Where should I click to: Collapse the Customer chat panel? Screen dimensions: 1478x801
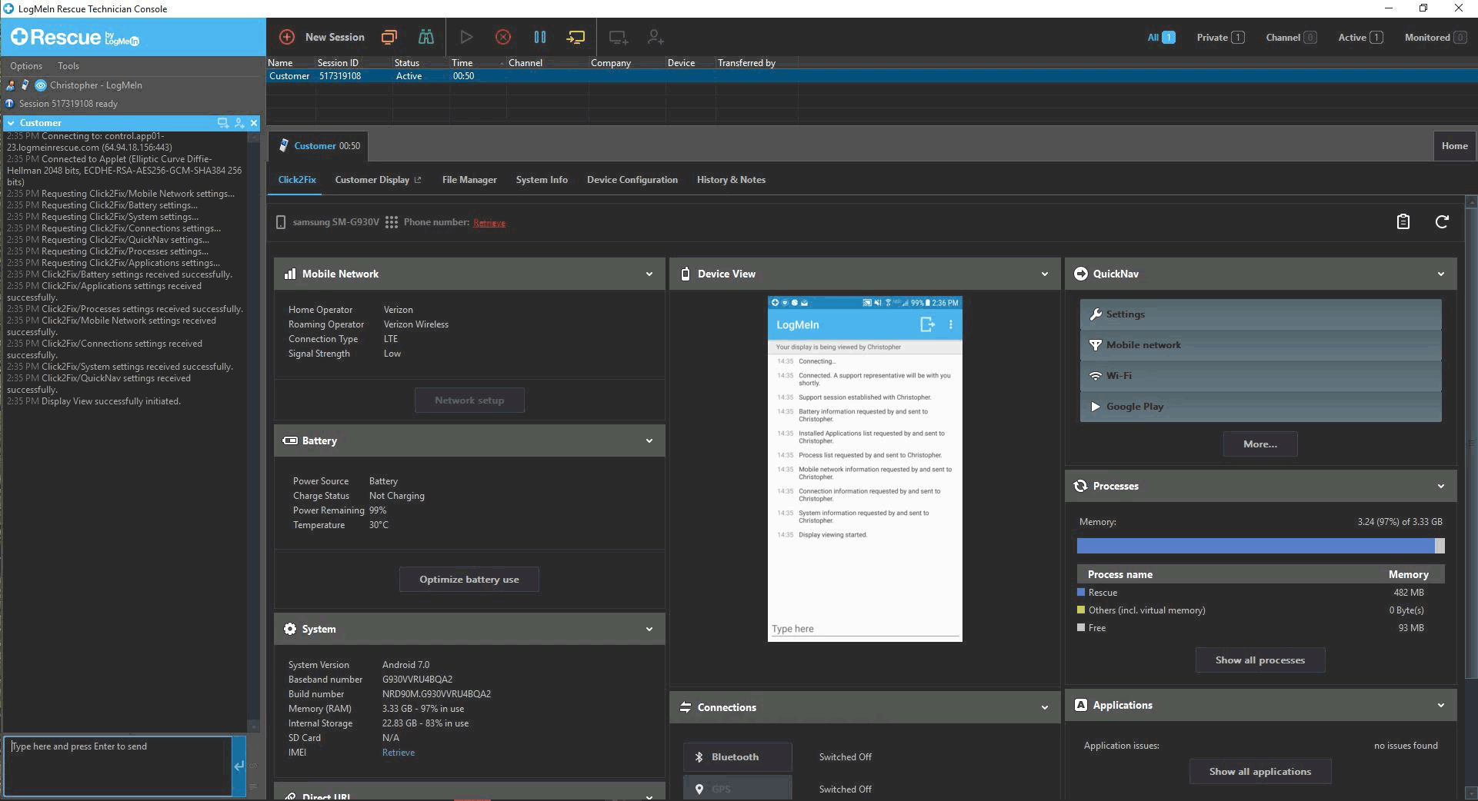[11, 123]
